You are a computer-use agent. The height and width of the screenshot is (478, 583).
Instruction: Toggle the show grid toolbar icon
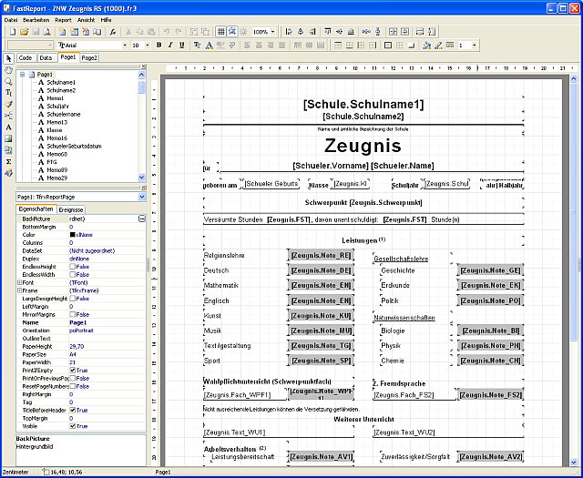tap(220, 32)
